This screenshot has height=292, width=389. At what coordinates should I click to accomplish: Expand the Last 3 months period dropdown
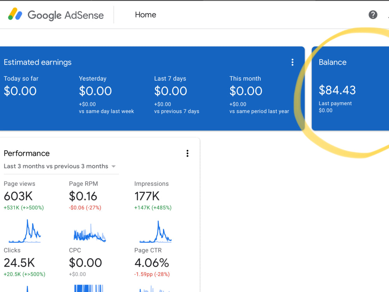click(x=60, y=166)
